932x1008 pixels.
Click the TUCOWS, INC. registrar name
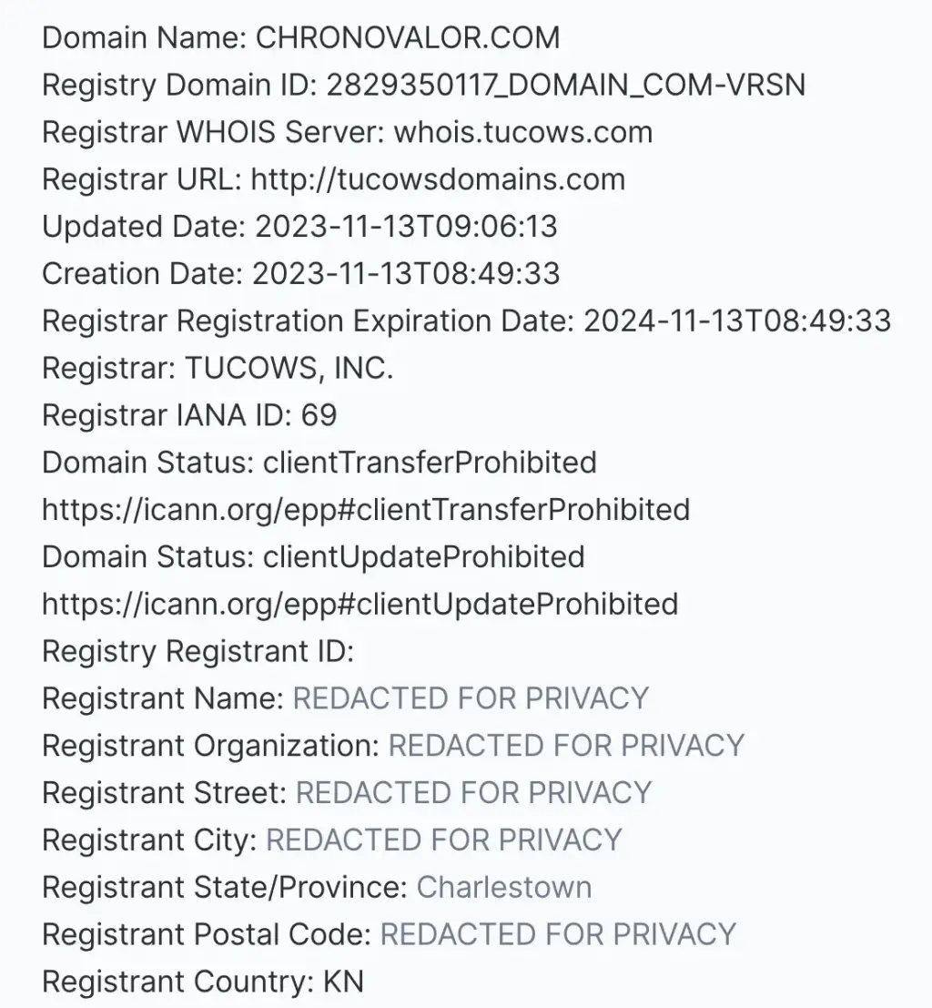[289, 369]
